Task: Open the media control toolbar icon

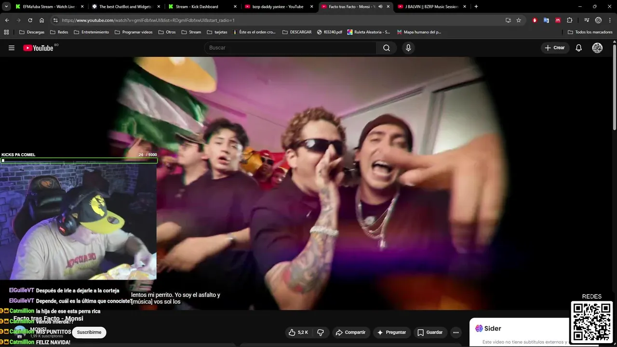Action: click(x=587, y=20)
